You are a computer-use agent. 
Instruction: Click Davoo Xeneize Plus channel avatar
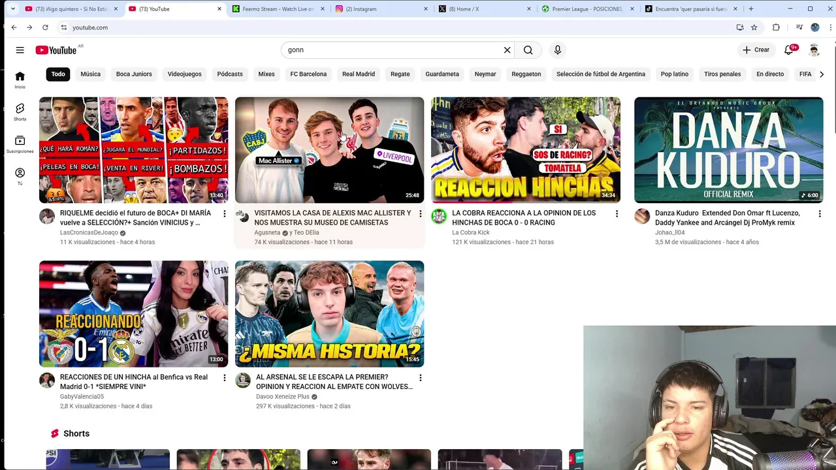243,380
